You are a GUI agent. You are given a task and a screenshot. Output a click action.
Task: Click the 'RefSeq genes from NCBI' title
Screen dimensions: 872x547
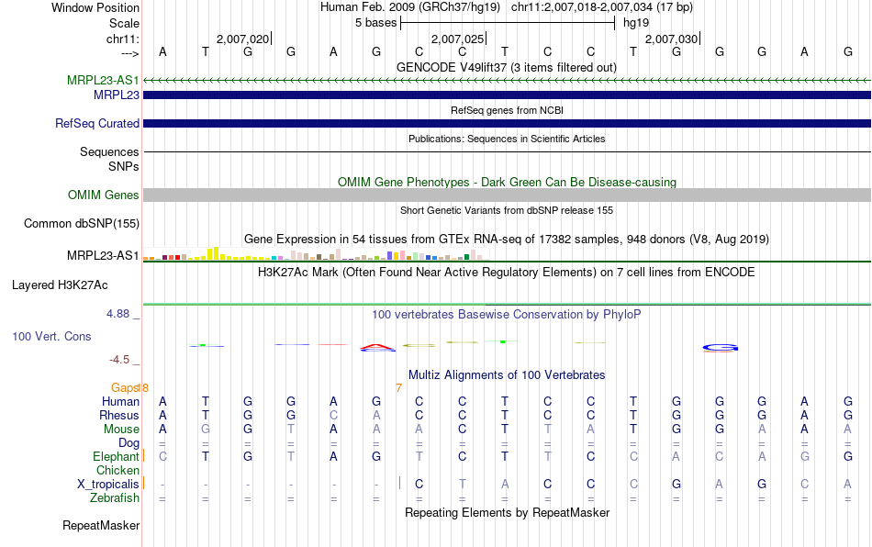click(x=507, y=110)
